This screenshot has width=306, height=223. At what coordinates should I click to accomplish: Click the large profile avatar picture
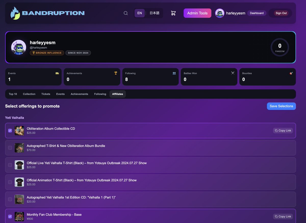tap(19, 47)
